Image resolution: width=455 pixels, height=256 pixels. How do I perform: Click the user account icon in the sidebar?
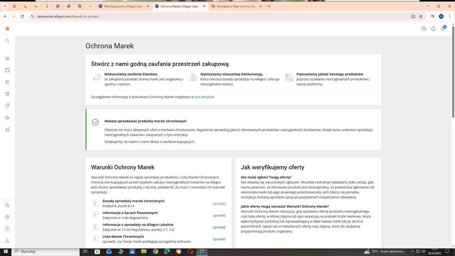(x=7, y=241)
